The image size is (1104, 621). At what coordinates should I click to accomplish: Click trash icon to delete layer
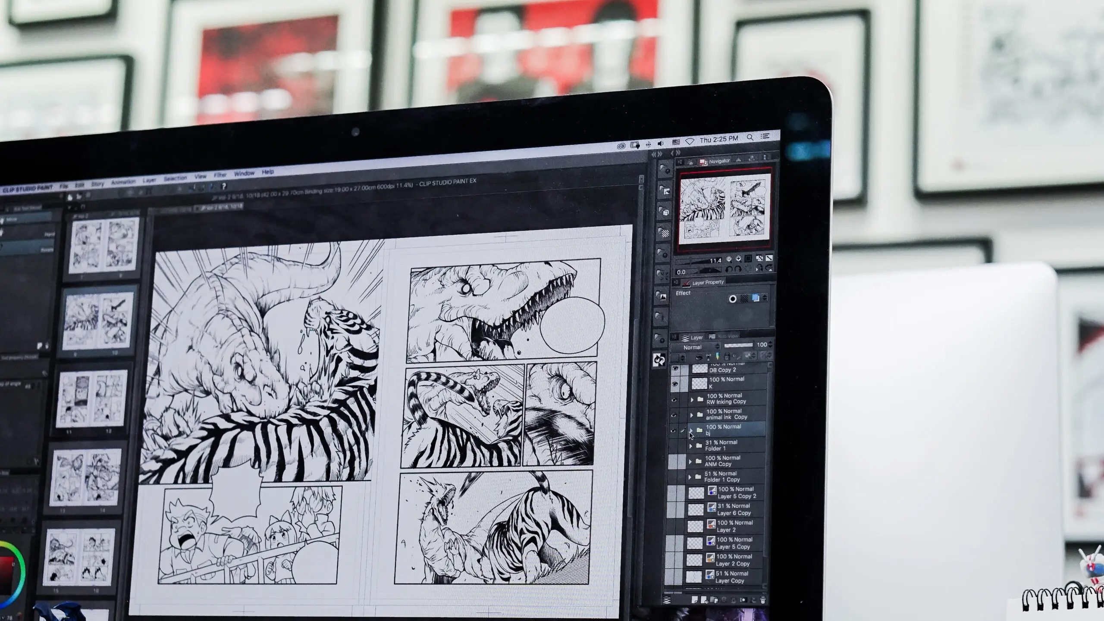(x=763, y=600)
